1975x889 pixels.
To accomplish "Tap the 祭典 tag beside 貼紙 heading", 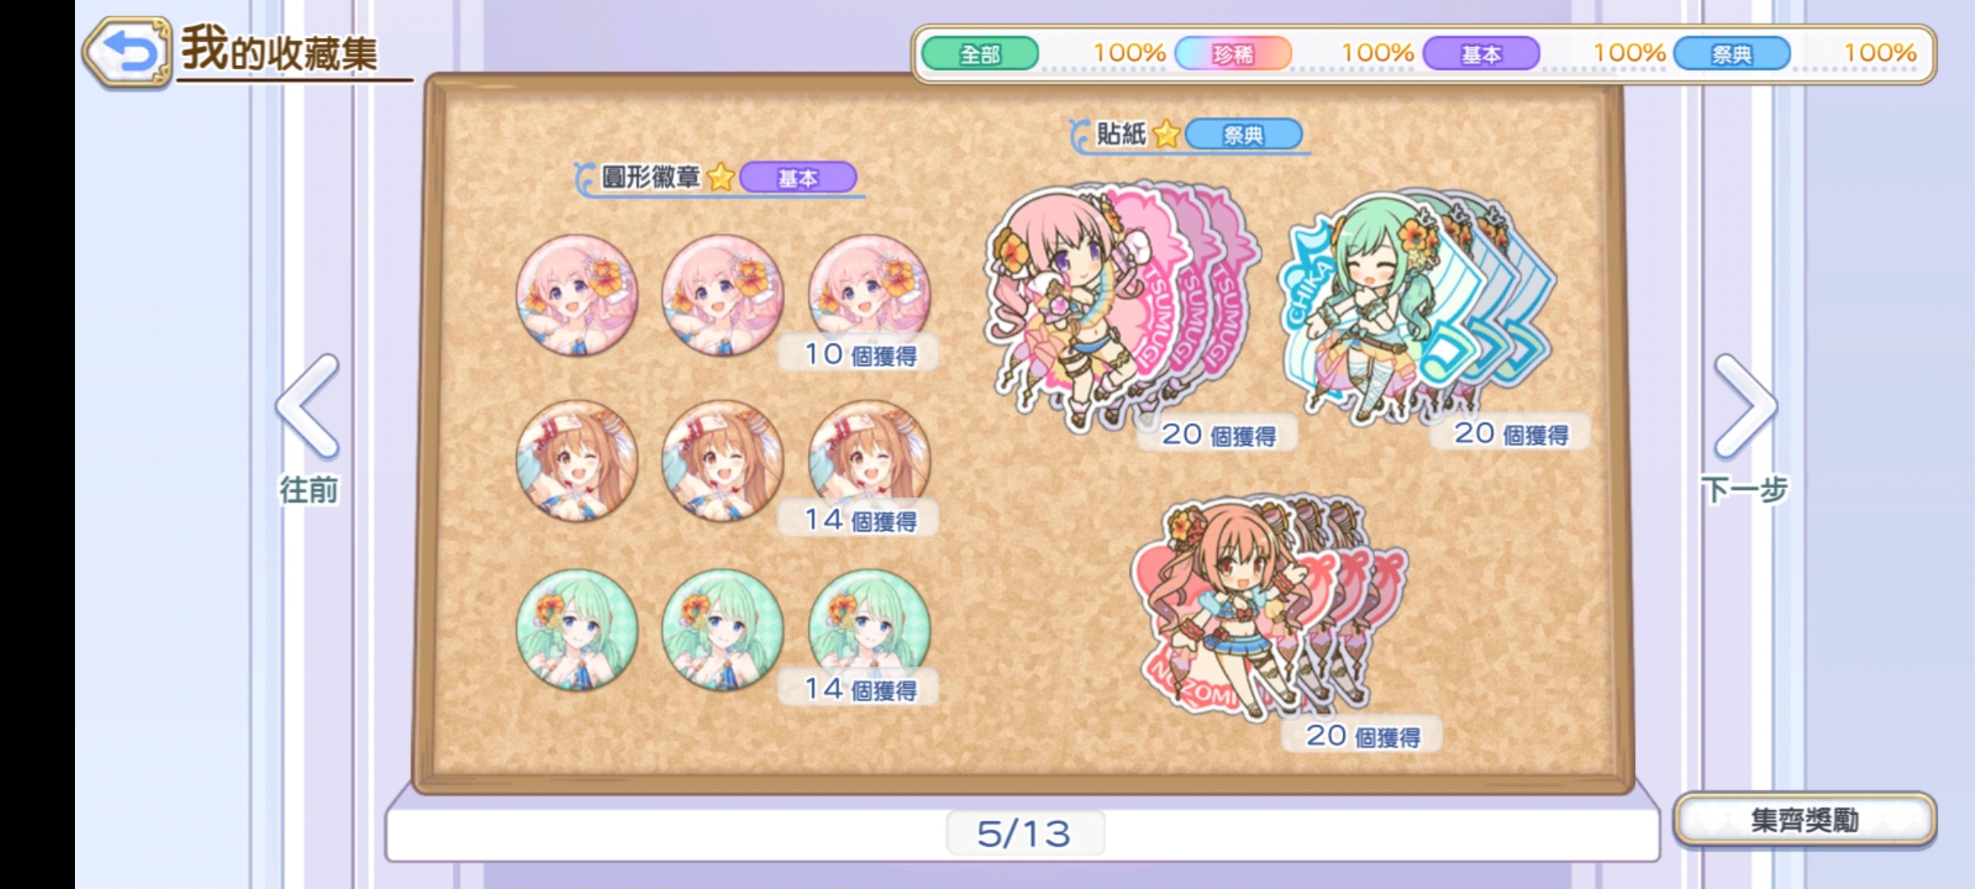I will 1243,134.
